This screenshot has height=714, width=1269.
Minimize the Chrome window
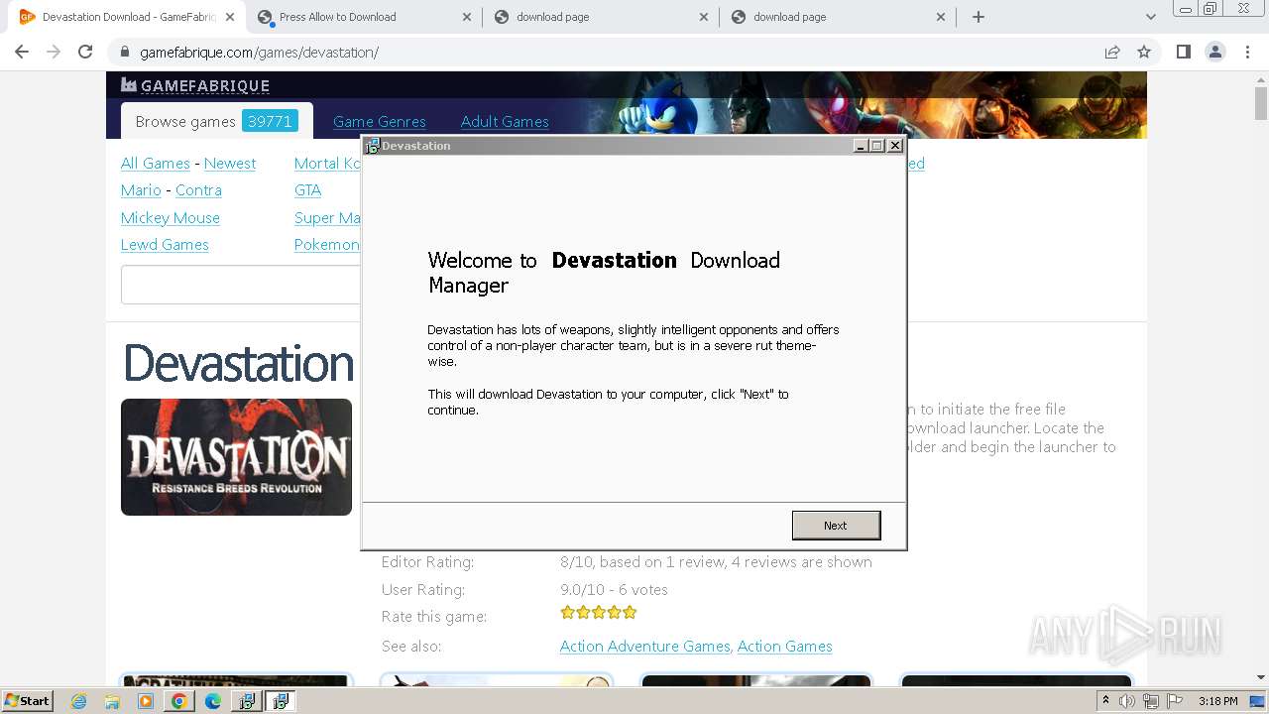[1185, 8]
